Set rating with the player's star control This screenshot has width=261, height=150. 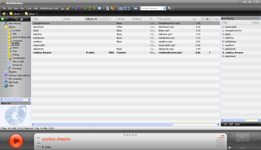(x=130, y=135)
